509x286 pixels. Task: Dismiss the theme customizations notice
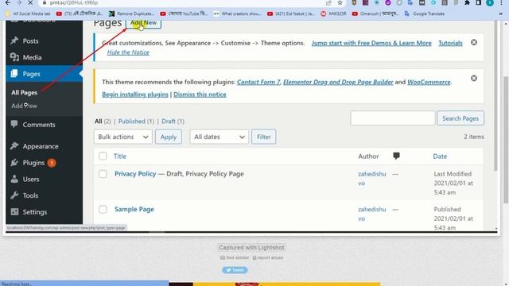point(474,42)
